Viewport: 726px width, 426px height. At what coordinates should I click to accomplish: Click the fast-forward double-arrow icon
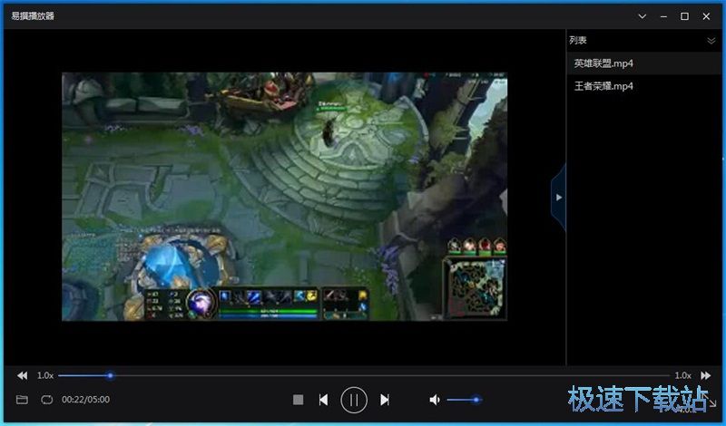[x=706, y=375]
